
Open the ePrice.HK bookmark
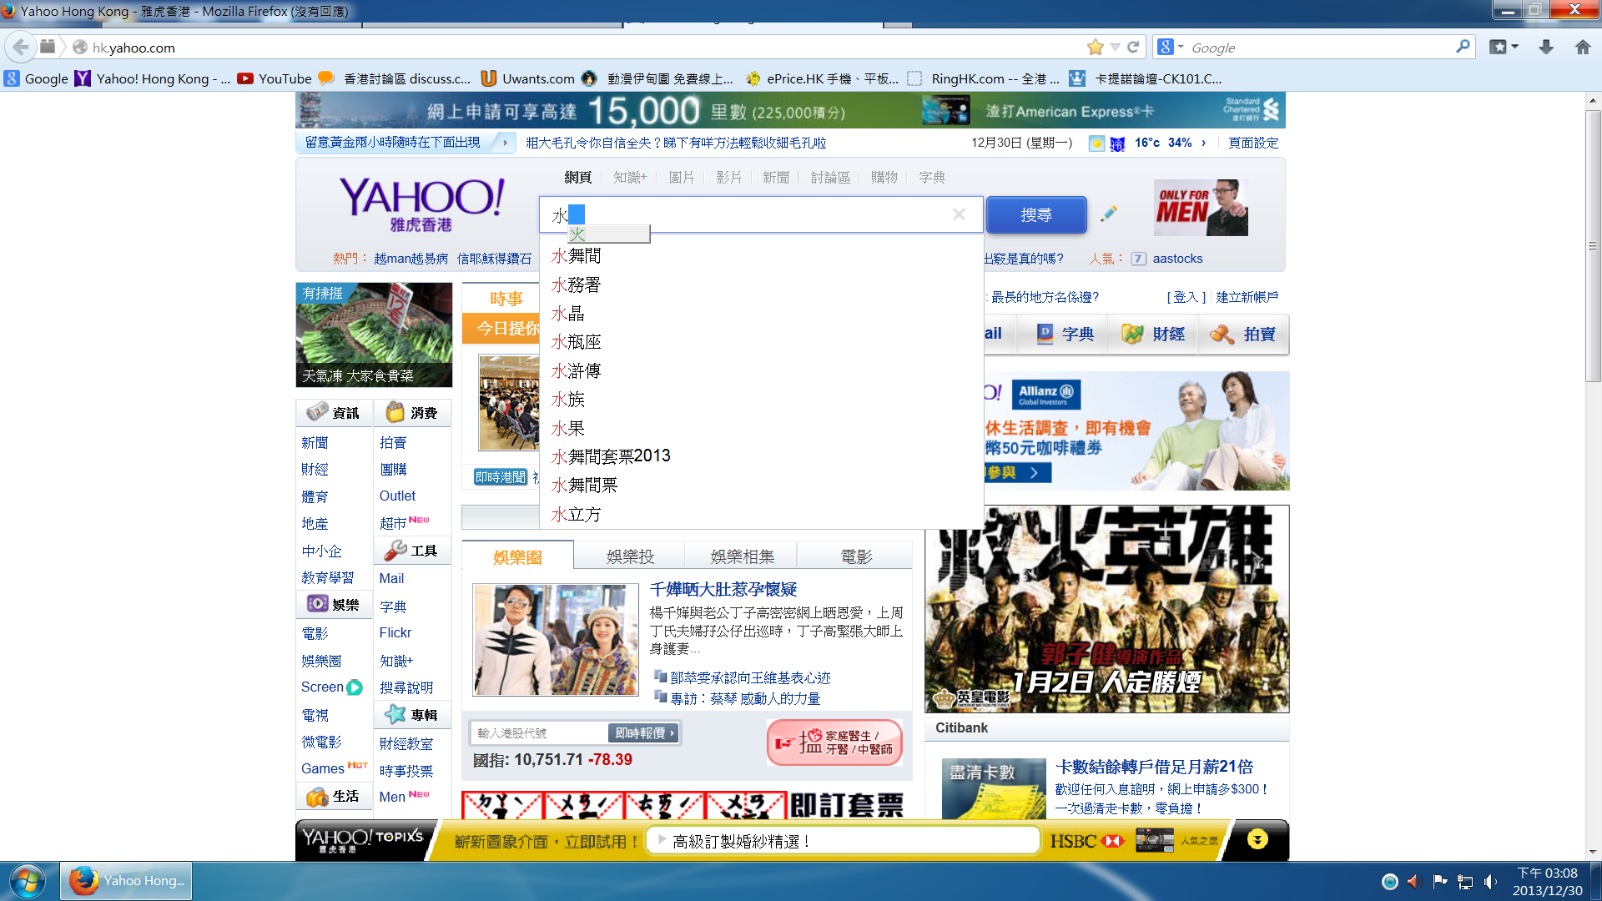(x=822, y=78)
